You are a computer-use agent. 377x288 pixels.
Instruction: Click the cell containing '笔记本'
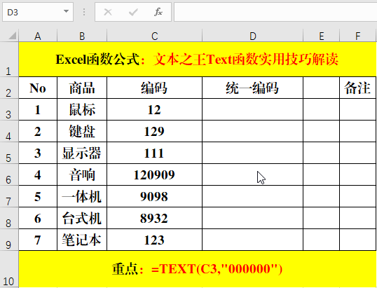[x=82, y=240]
